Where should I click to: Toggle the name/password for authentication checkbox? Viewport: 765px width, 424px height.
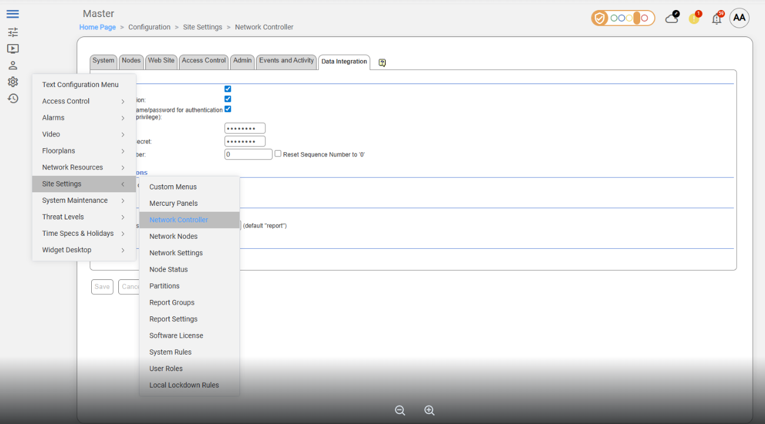coord(228,109)
